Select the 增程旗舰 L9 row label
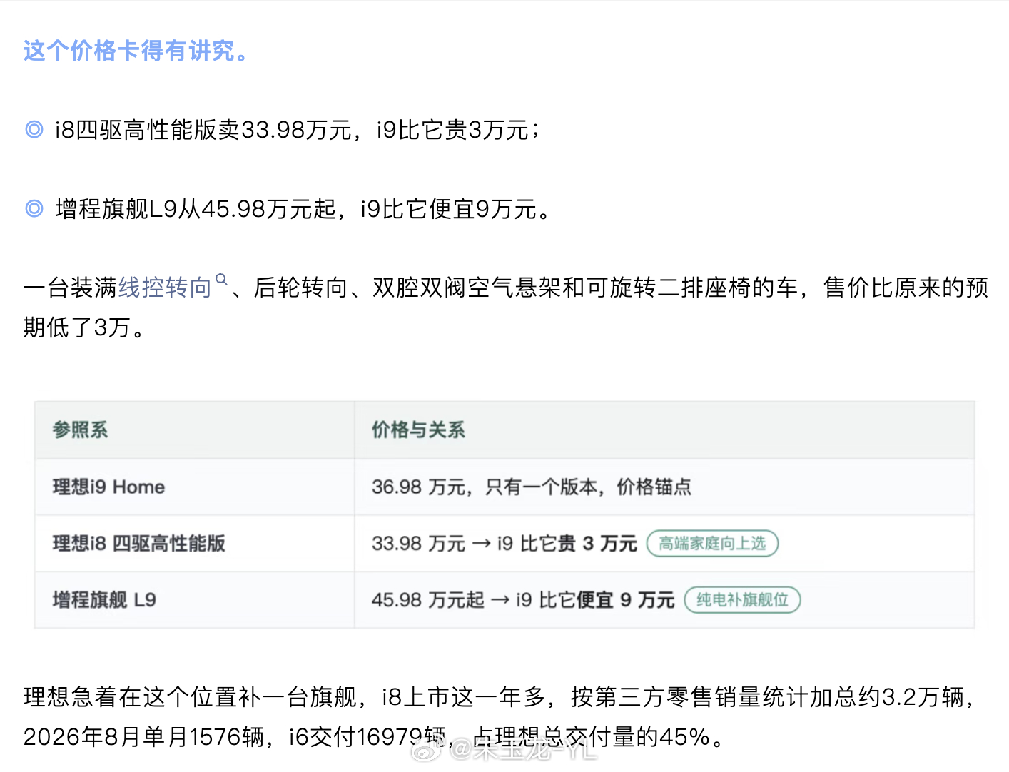Image resolution: width=1009 pixels, height=772 pixels. click(x=104, y=600)
